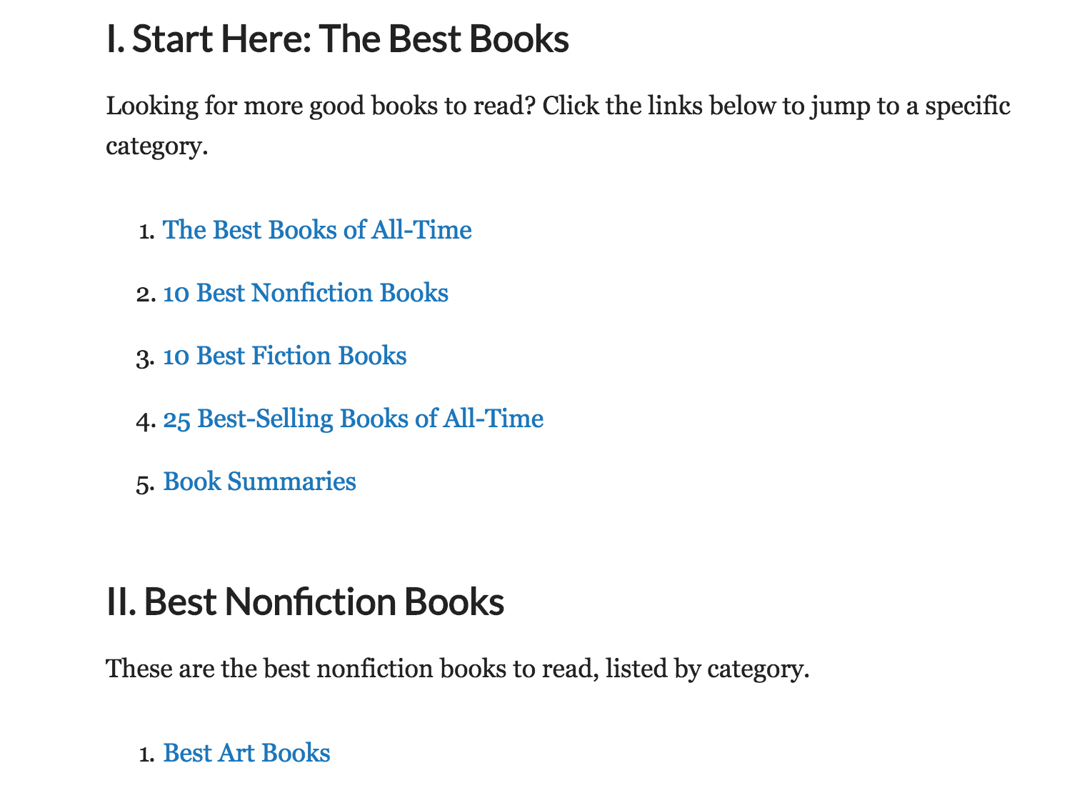
Task: Jump to the Best Art Books link
Action: pyautogui.click(x=246, y=753)
